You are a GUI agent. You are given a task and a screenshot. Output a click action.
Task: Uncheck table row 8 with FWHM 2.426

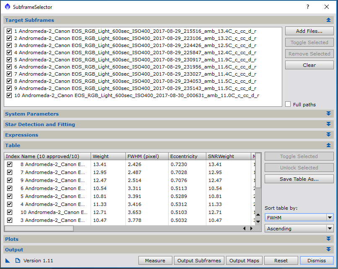(10, 164)
